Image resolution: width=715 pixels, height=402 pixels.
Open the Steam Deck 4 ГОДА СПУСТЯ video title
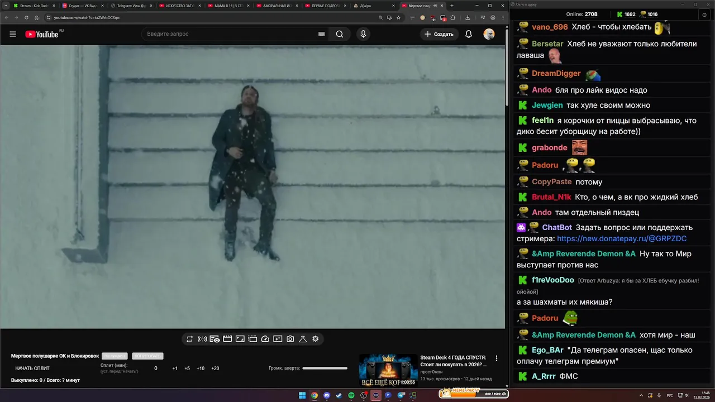454,361
